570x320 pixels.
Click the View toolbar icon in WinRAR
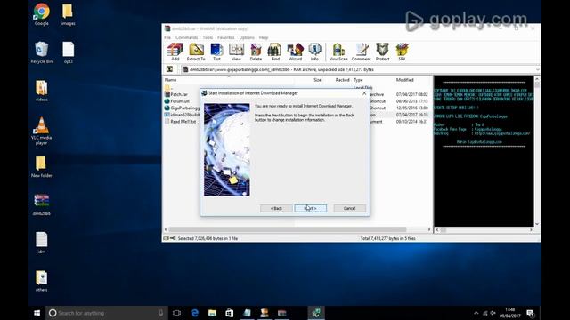point(236,52)
